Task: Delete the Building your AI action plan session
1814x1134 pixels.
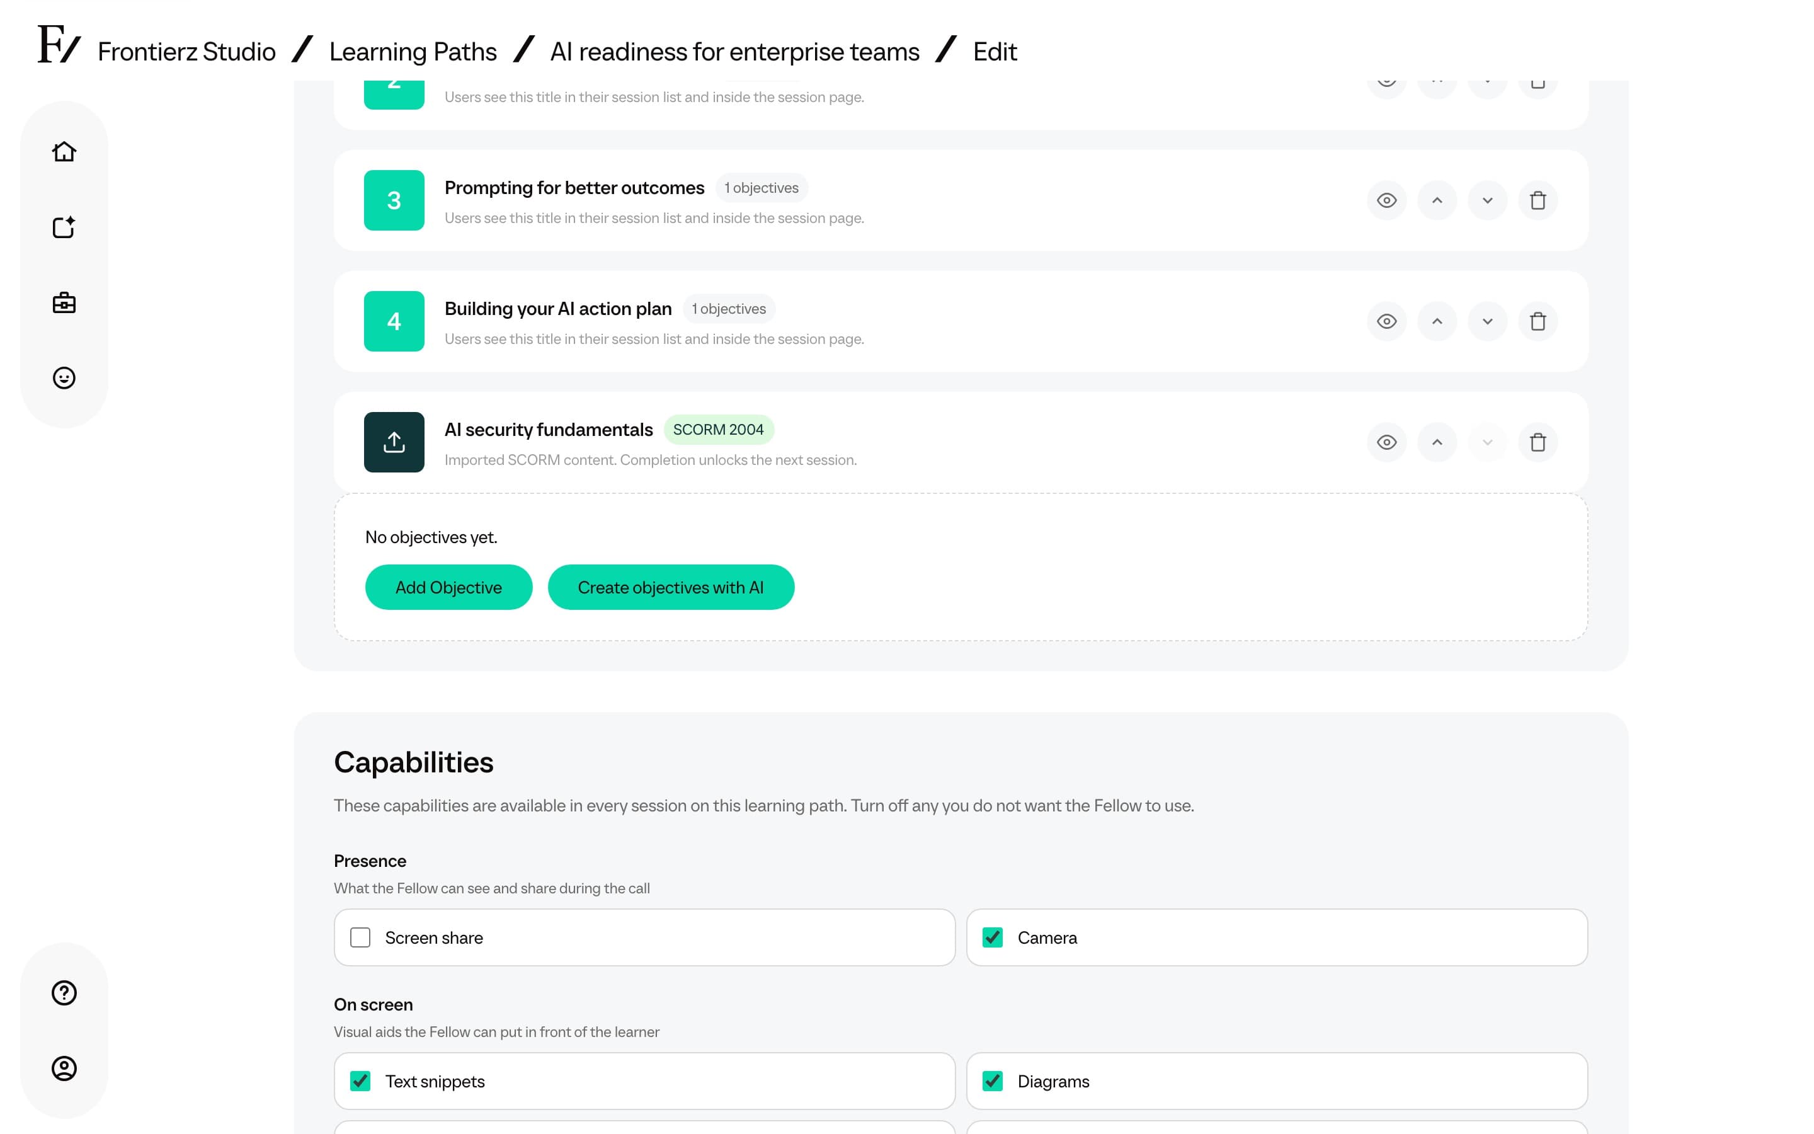Action: coord(1537,321)
